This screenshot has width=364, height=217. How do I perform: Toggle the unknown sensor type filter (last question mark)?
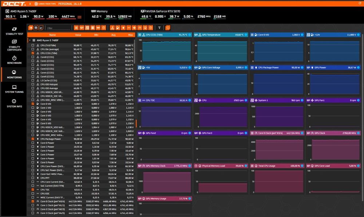click(x=151, y=28)
